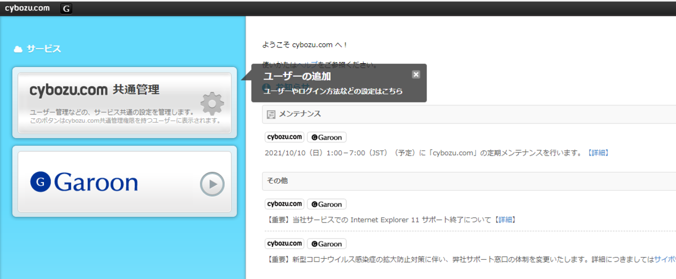Viewport: 676px width, 279px height.
Task: Open 詳細 link for the 2021/10/10 maintenance notice
Action: click(x=598, y=153)
